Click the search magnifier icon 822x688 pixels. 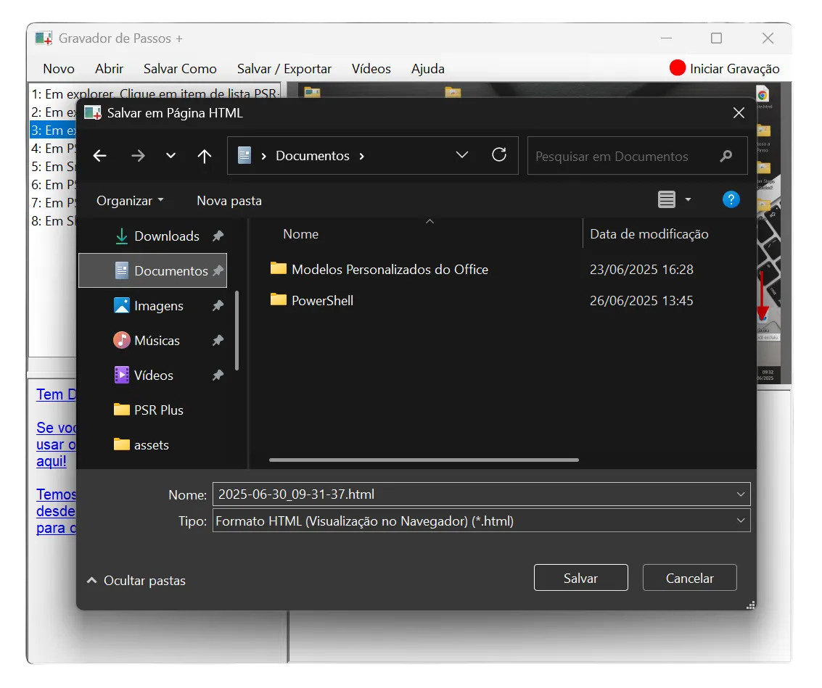(726, 156)
